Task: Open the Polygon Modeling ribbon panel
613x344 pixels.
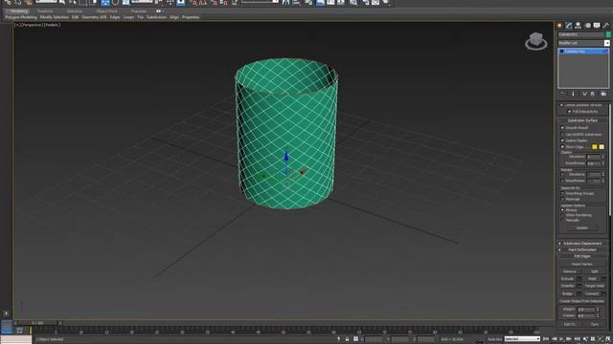Action: [21, 17]
